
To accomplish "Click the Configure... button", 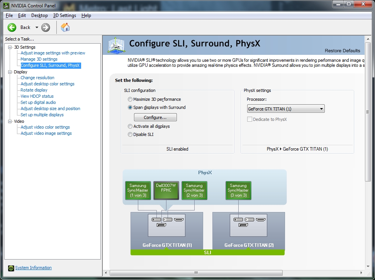I will pyautogui.click(x=155, y=117).
